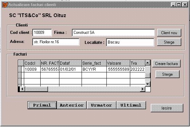Image resolution: width=190 pixels, height=127 pixels.
Task: Click the Client nou button
Action: [x=169, y=33]
